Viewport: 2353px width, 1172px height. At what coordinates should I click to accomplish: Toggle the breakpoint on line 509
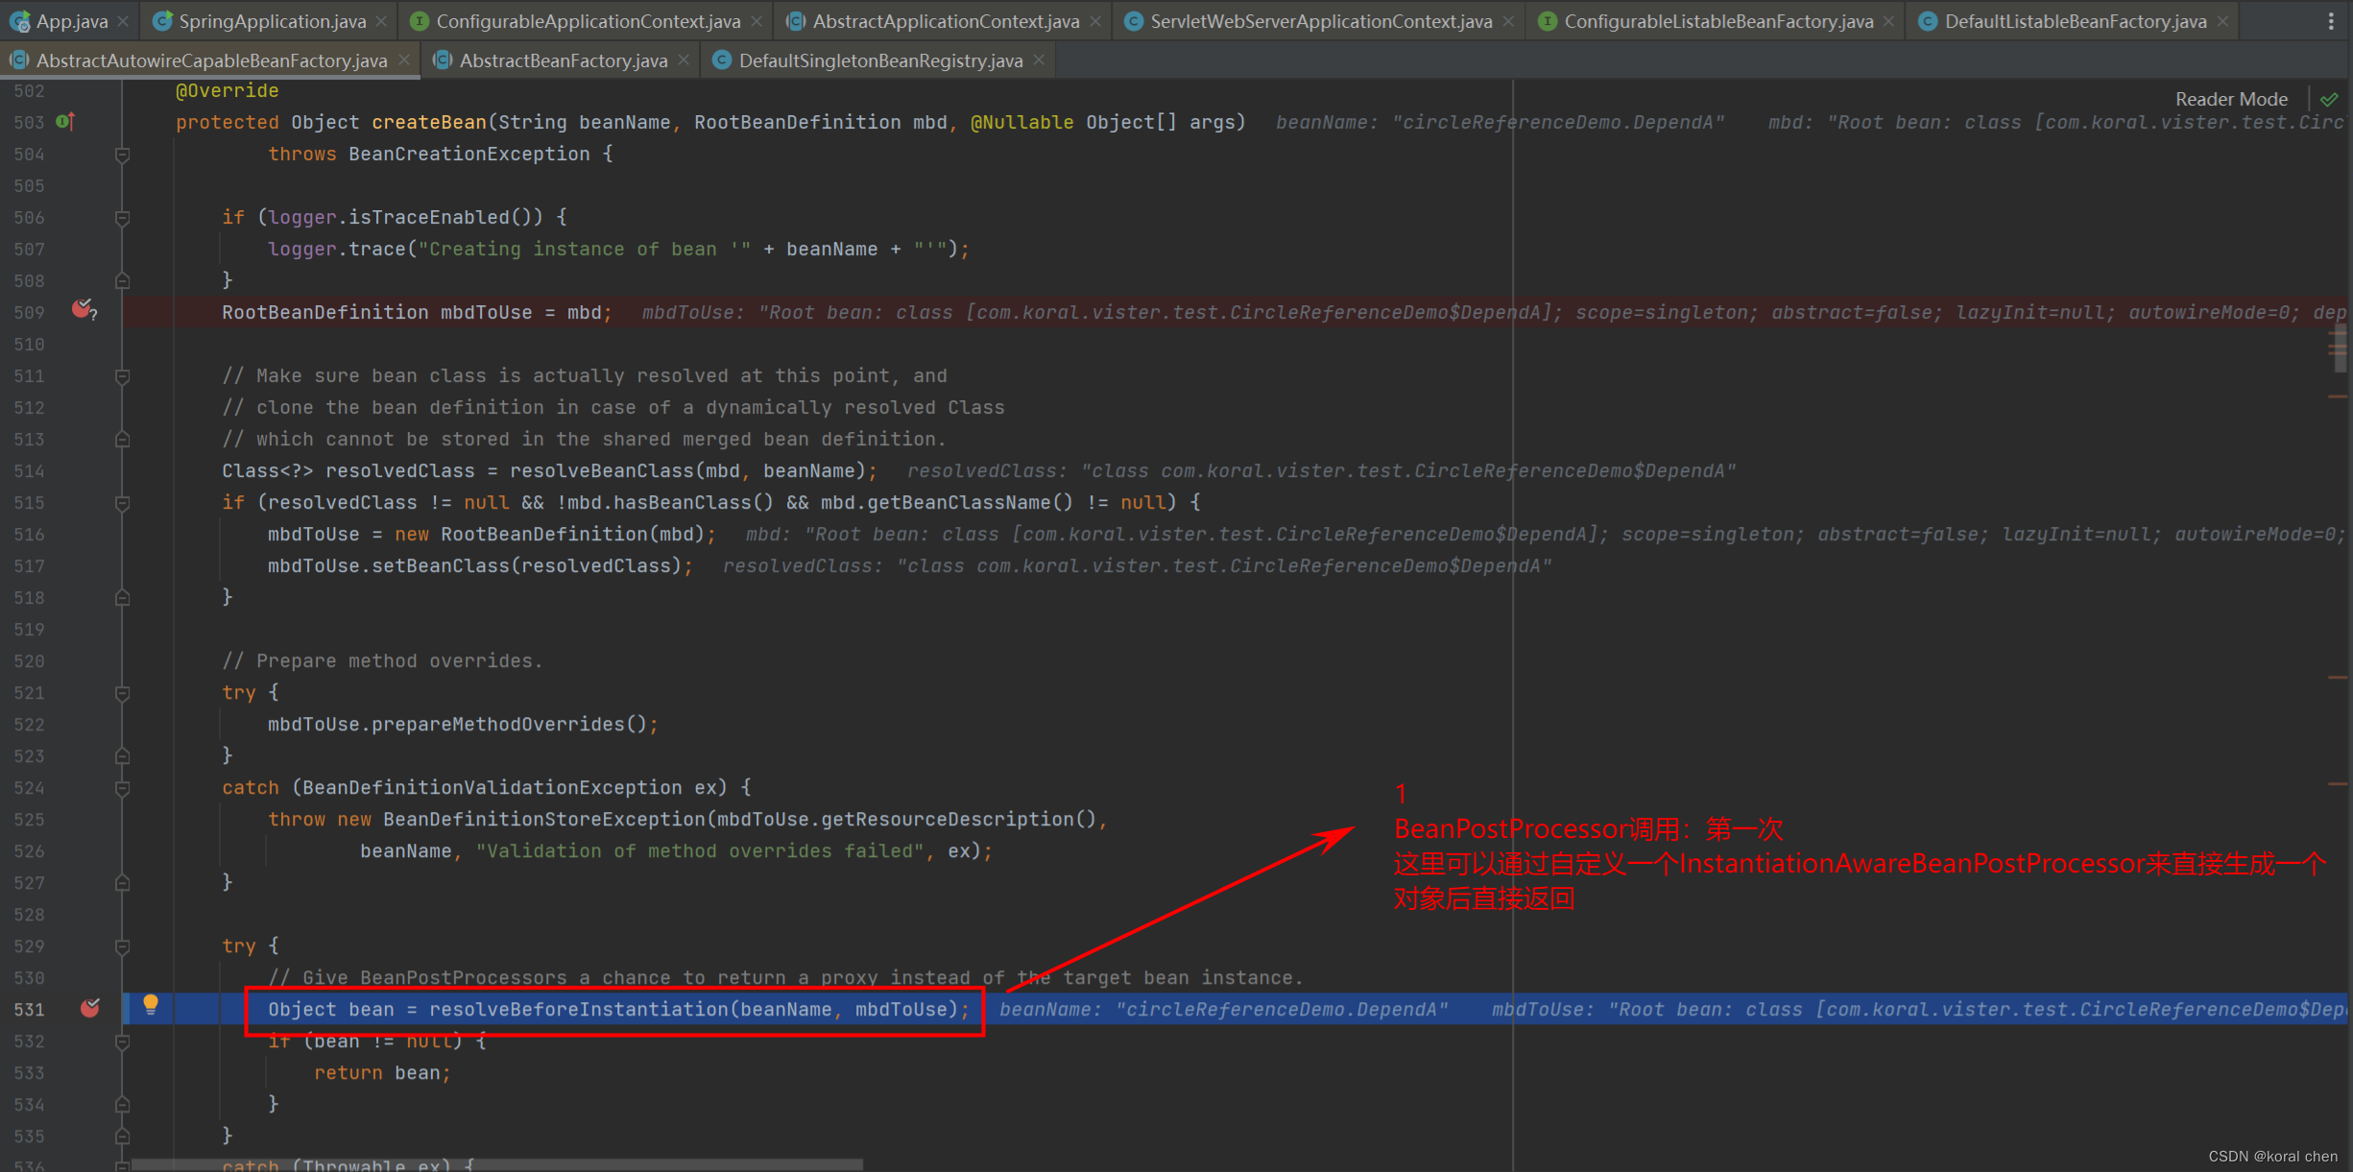pos(84,310)
